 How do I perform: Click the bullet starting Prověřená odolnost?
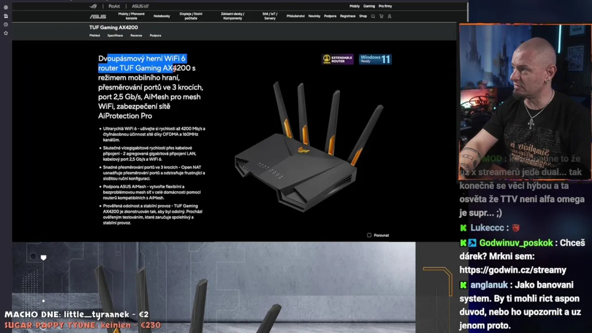coord(152,214)
